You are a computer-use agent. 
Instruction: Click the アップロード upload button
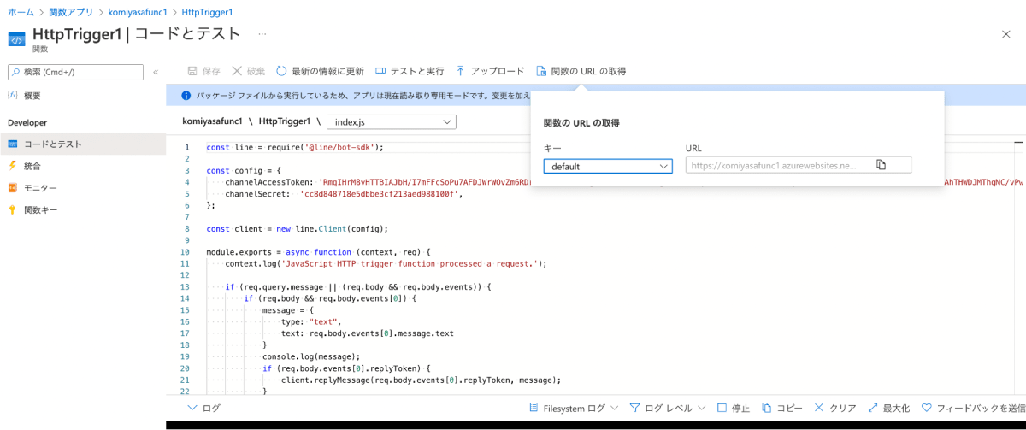click(x=490, y=71)
